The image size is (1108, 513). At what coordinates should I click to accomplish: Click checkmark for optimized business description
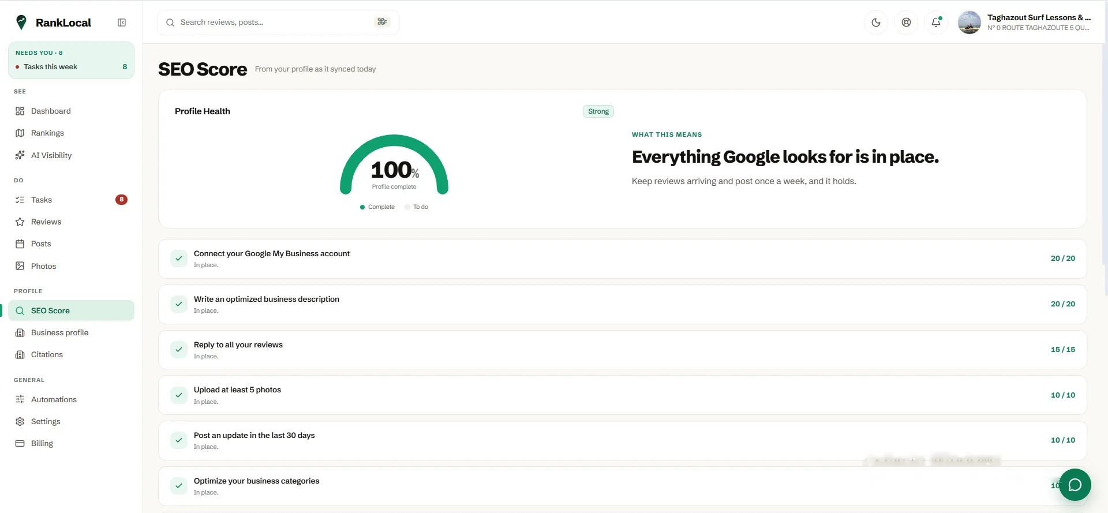[179, 304]
